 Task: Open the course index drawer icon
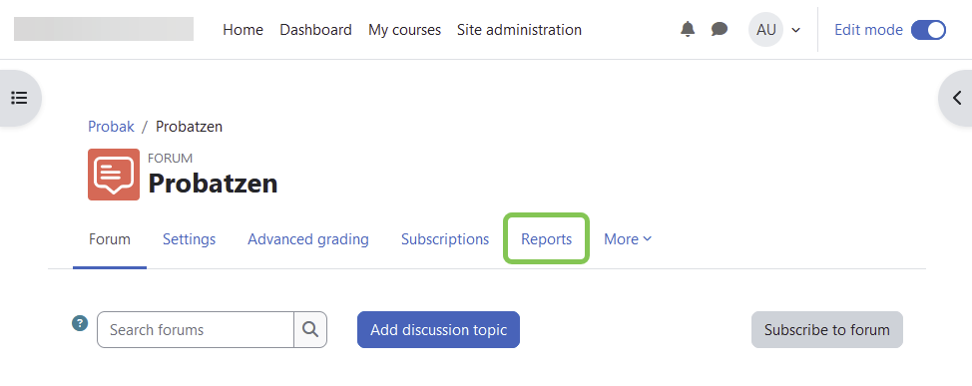pyautogui.click(x=19, y=98)
